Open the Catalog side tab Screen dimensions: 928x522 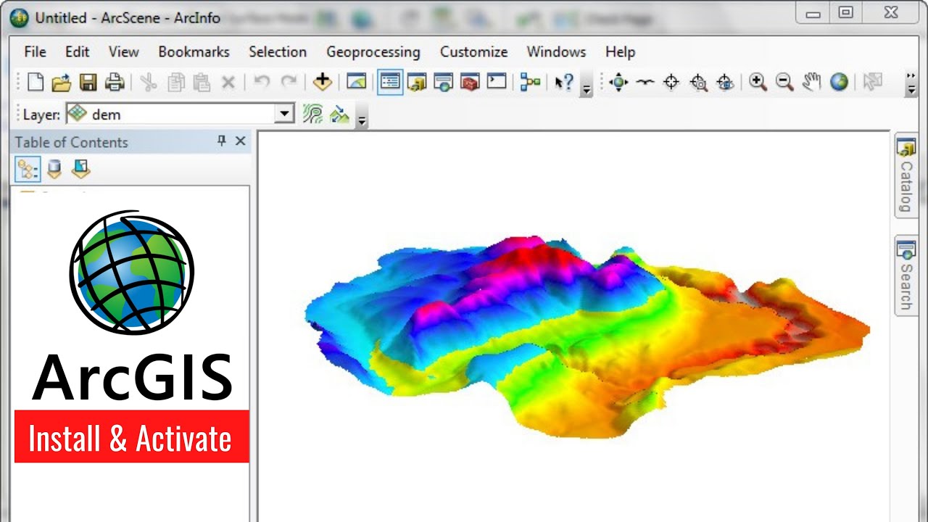[906, 176]
